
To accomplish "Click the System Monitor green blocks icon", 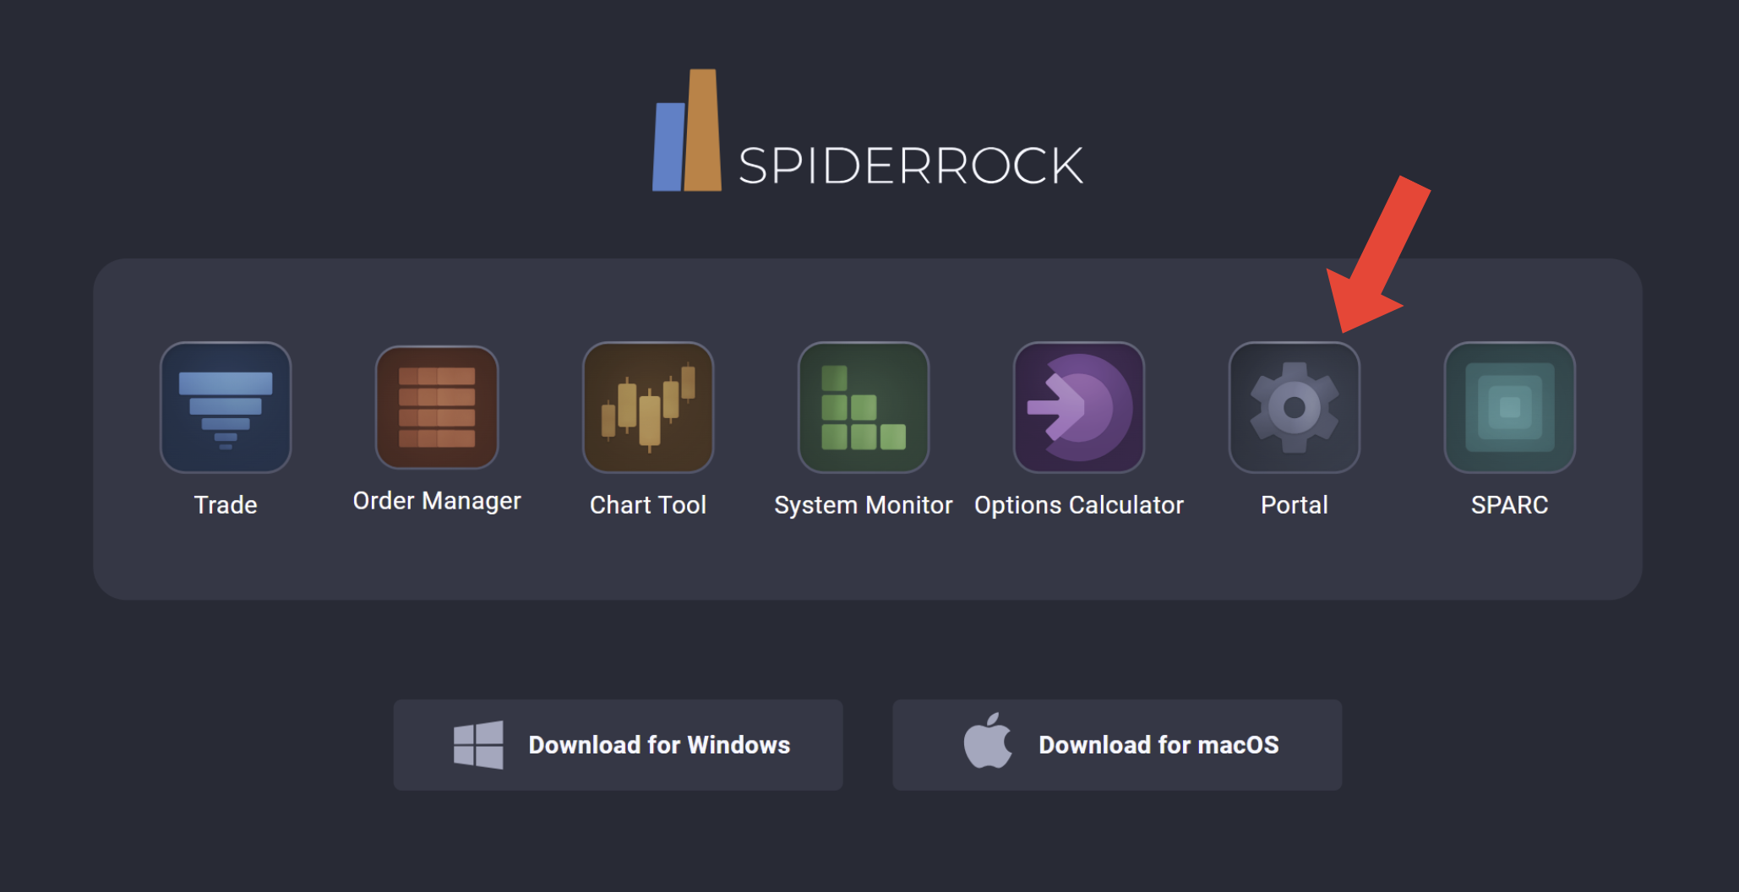I will click(x=863, y=408).
